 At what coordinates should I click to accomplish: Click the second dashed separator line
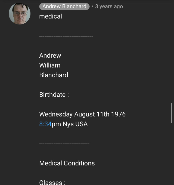(x=64, y=144)
